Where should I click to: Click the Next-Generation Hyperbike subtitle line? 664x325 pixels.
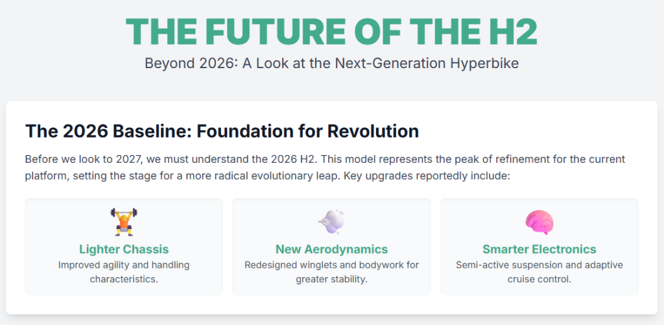click(x=331, y=64)
